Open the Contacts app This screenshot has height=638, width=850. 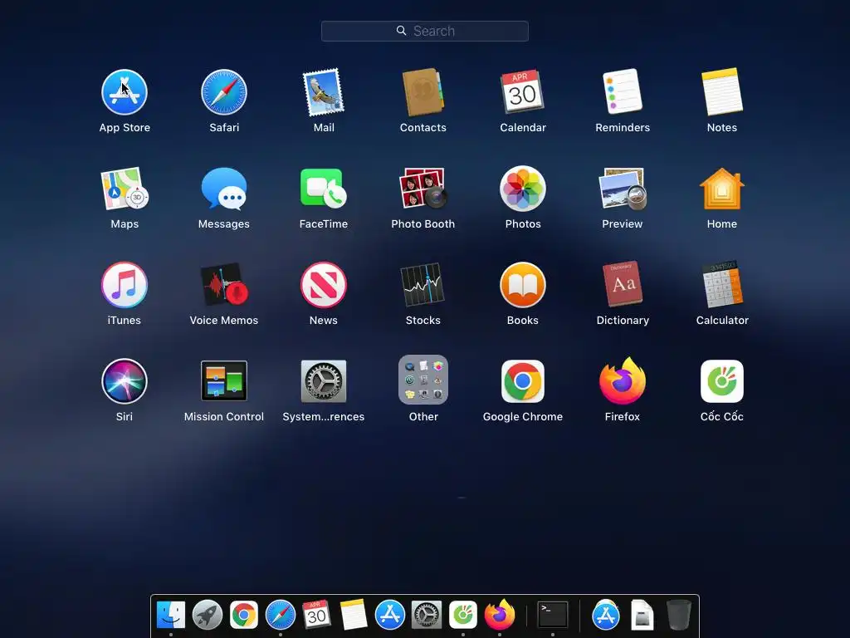click(x=423, y=92)
